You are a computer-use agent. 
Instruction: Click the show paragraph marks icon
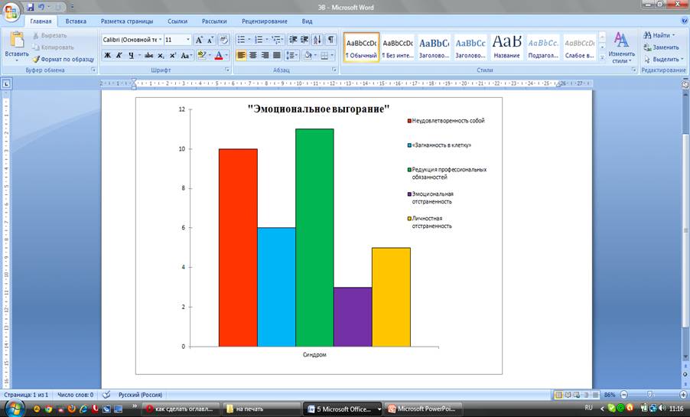point(330,40)
